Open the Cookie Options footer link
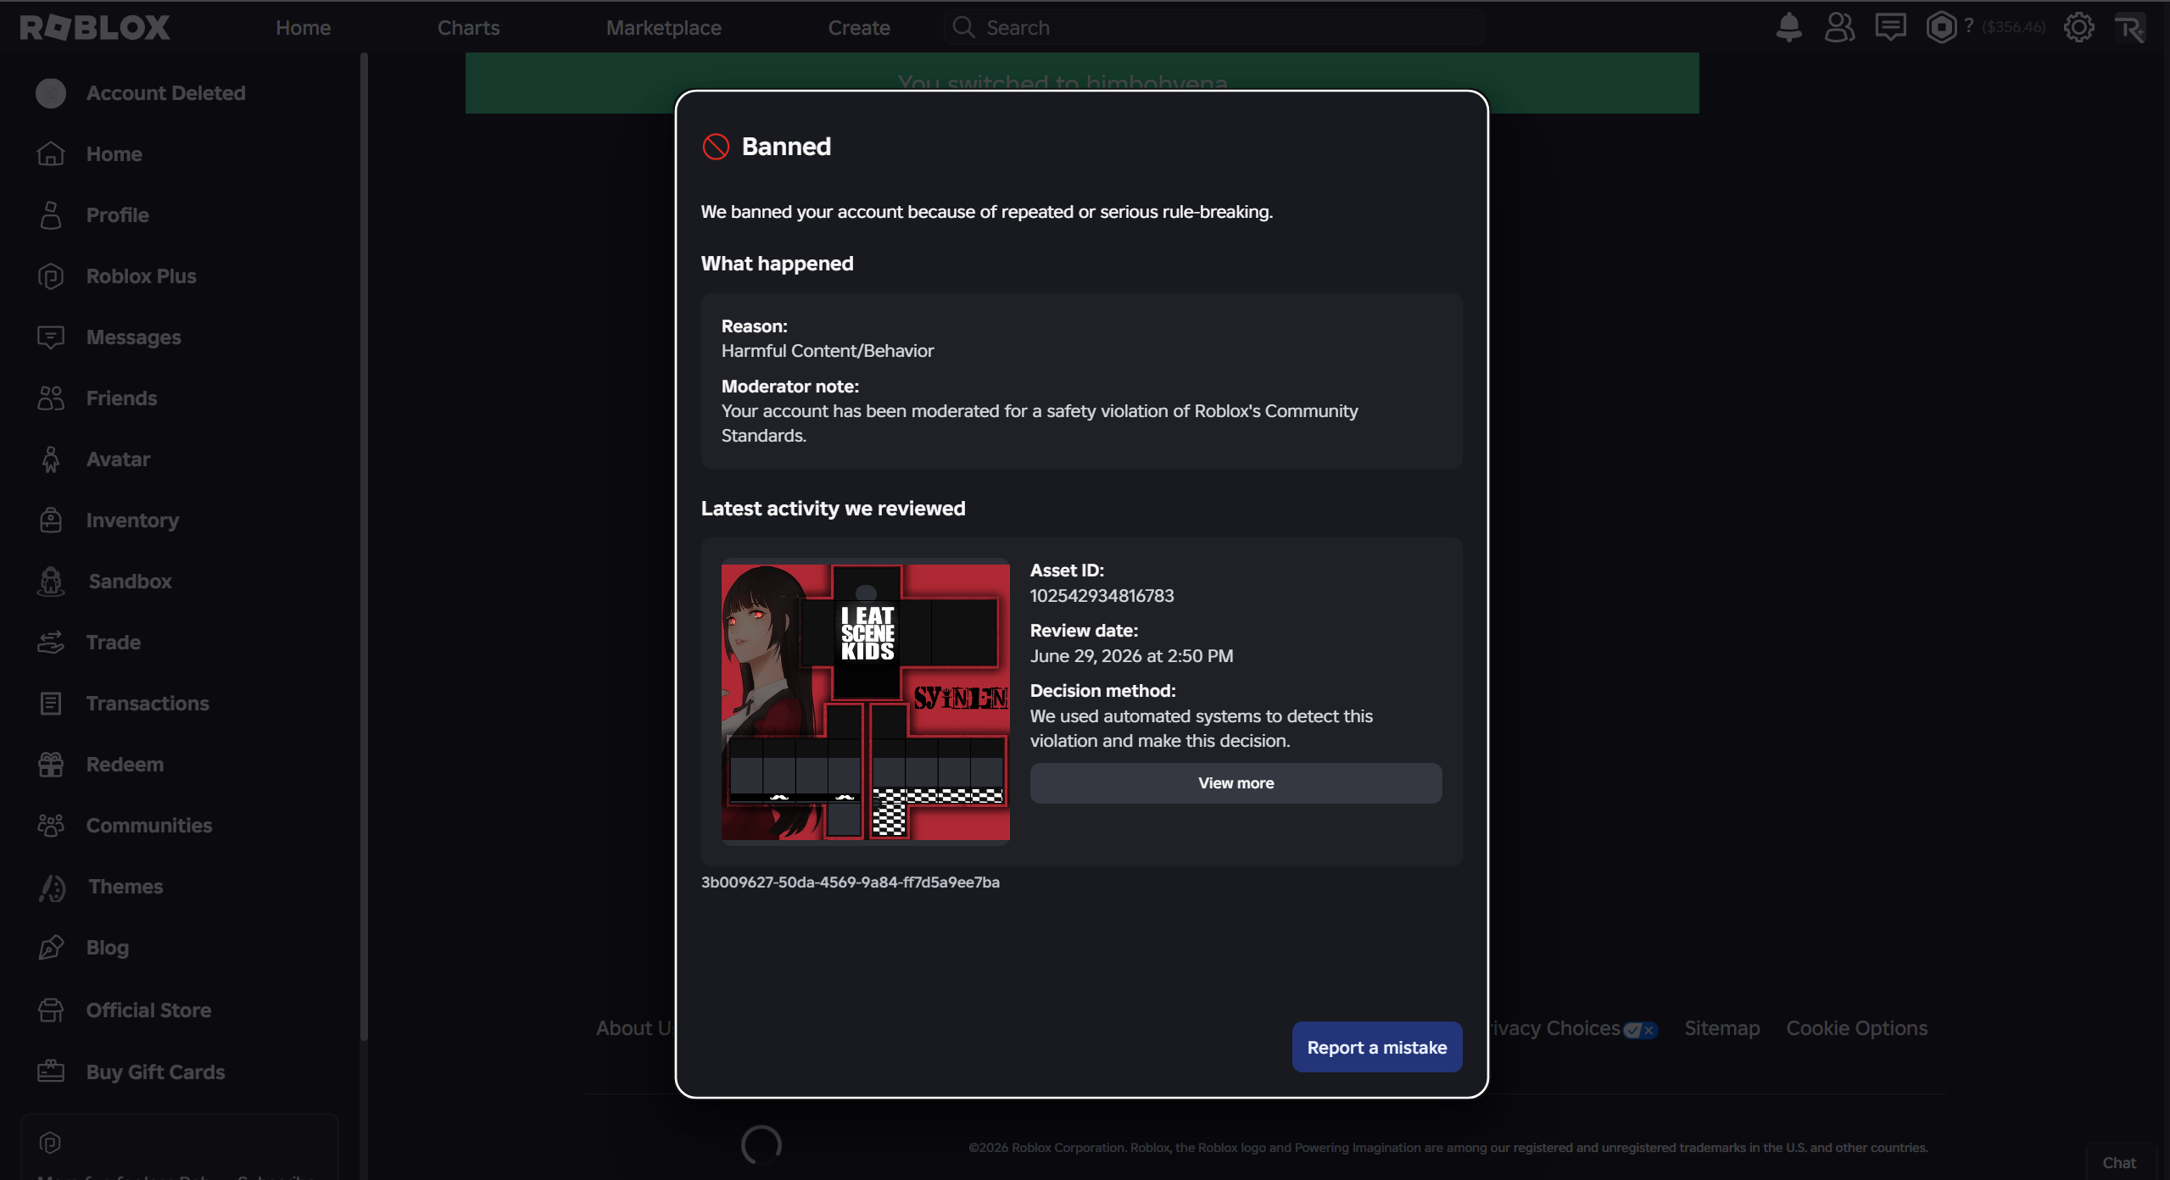The width and height of the screenshot is (2170, 1180). tap(1856, 1028)
